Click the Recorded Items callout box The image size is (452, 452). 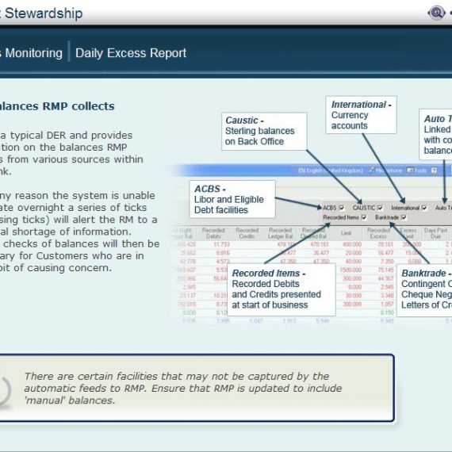click(x=282, y=289)
